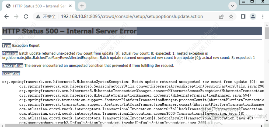This screenshot has height=127, width=269.
Task: Expand the tab search dropdown chevron
Action: [232, 6]
